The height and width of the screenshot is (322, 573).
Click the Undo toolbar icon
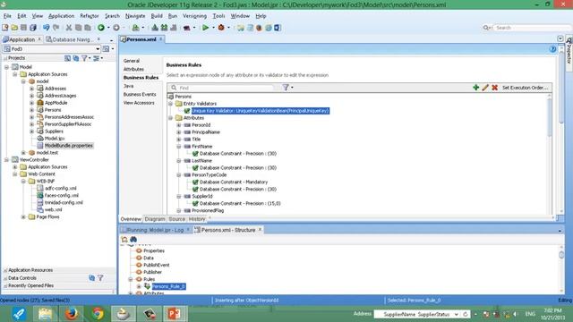(46, 28)
